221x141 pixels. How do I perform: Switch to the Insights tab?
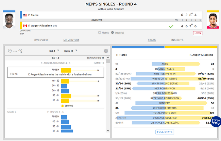177,40
